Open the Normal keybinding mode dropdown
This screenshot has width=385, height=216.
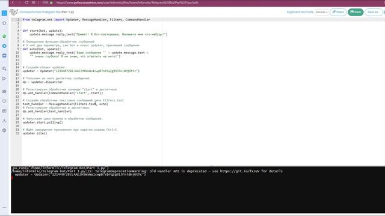(x=322, y=12)
